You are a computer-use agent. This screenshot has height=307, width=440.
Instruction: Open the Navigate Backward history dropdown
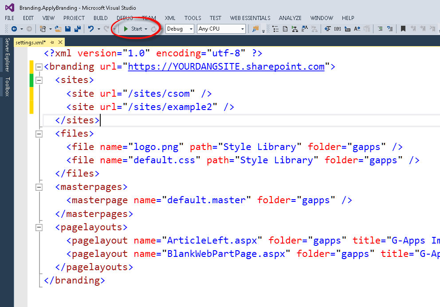coord(22,29)
